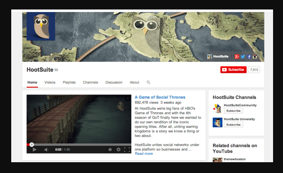Open the HootSuiteCommunity channel link

(x=240, y=105)
